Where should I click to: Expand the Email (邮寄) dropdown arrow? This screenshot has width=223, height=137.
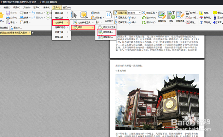(x=30, y=13)
